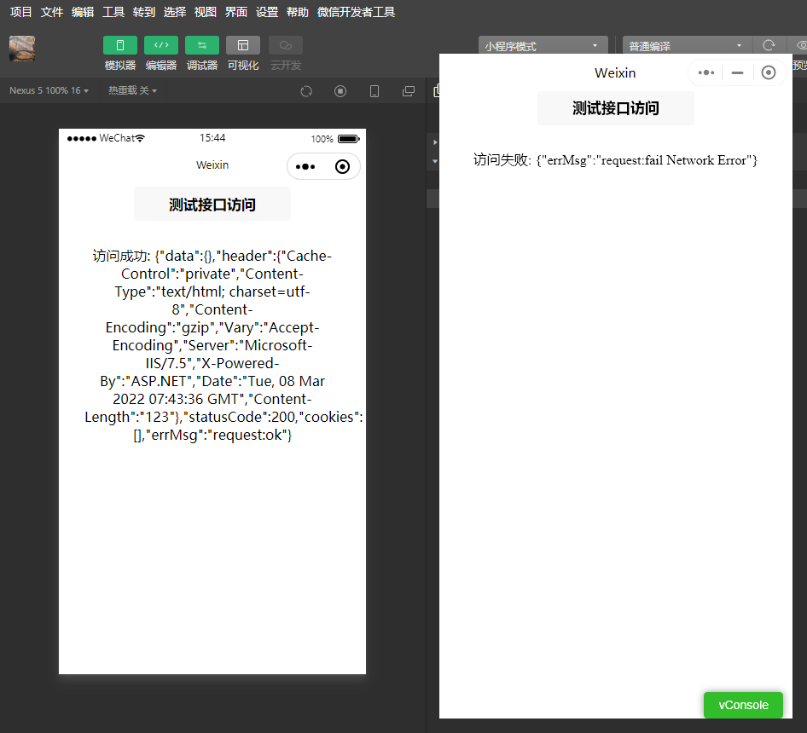Image resolution: width=807 pixels, height=733 pixels.
Task: Click the simulator capsule close circle icon
Action: (342, 167)
